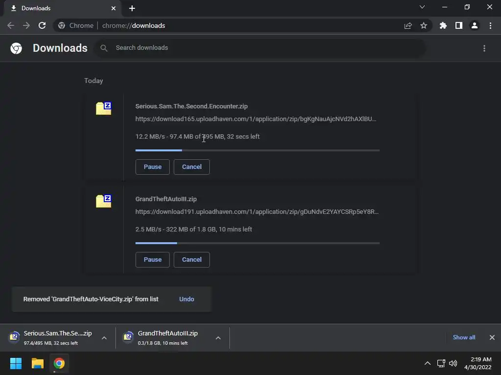The height and width of the screenshot is (375, 501).
Task: Open the network status tray icon
Action: coord(441,363)
